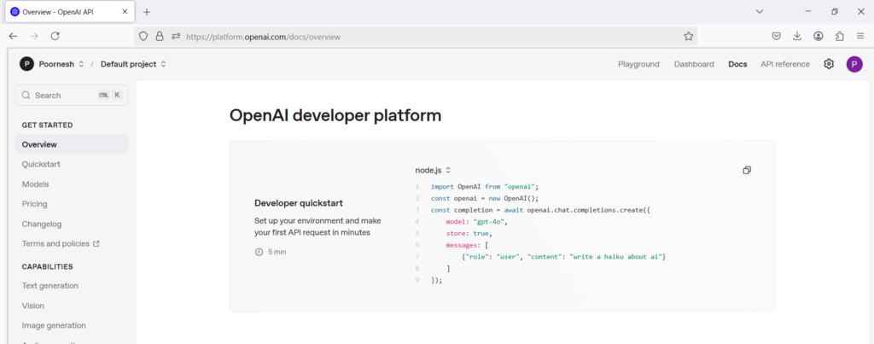
Task: Open browser Downloads icon
Action: click(797, 36)
